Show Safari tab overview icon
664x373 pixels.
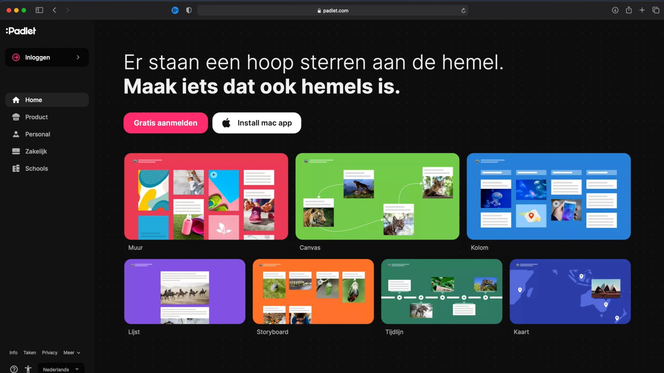click(656, 10)
